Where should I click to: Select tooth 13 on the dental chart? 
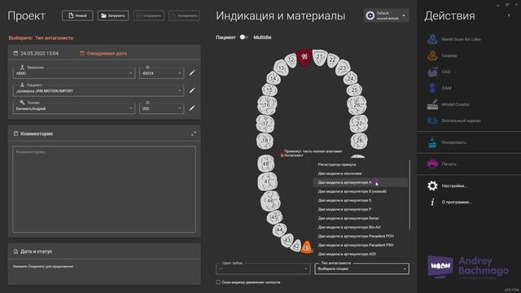[282, 68]
